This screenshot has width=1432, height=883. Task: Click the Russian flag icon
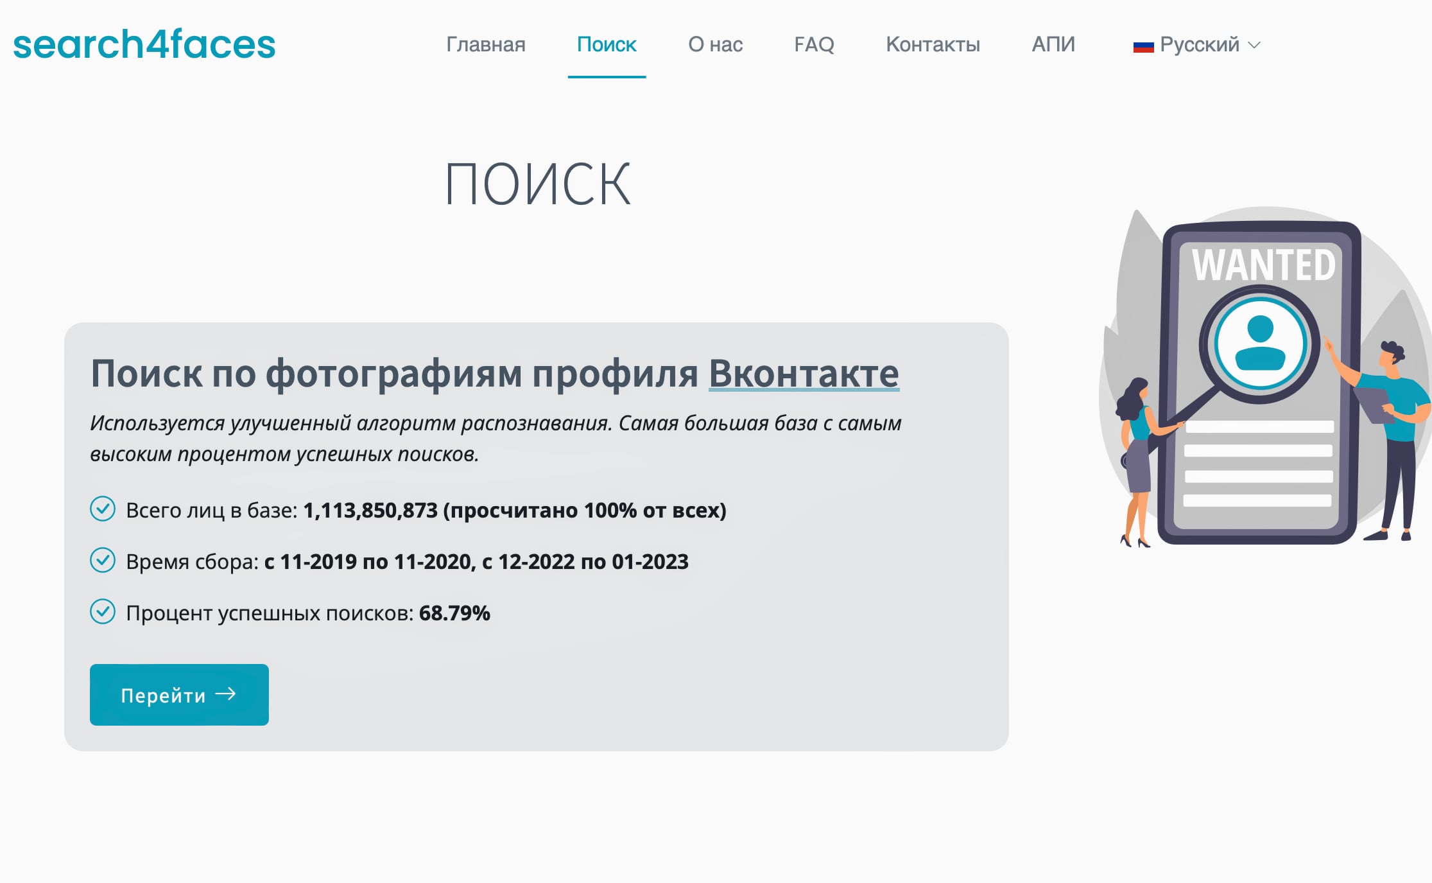[x=1143, y=46]
